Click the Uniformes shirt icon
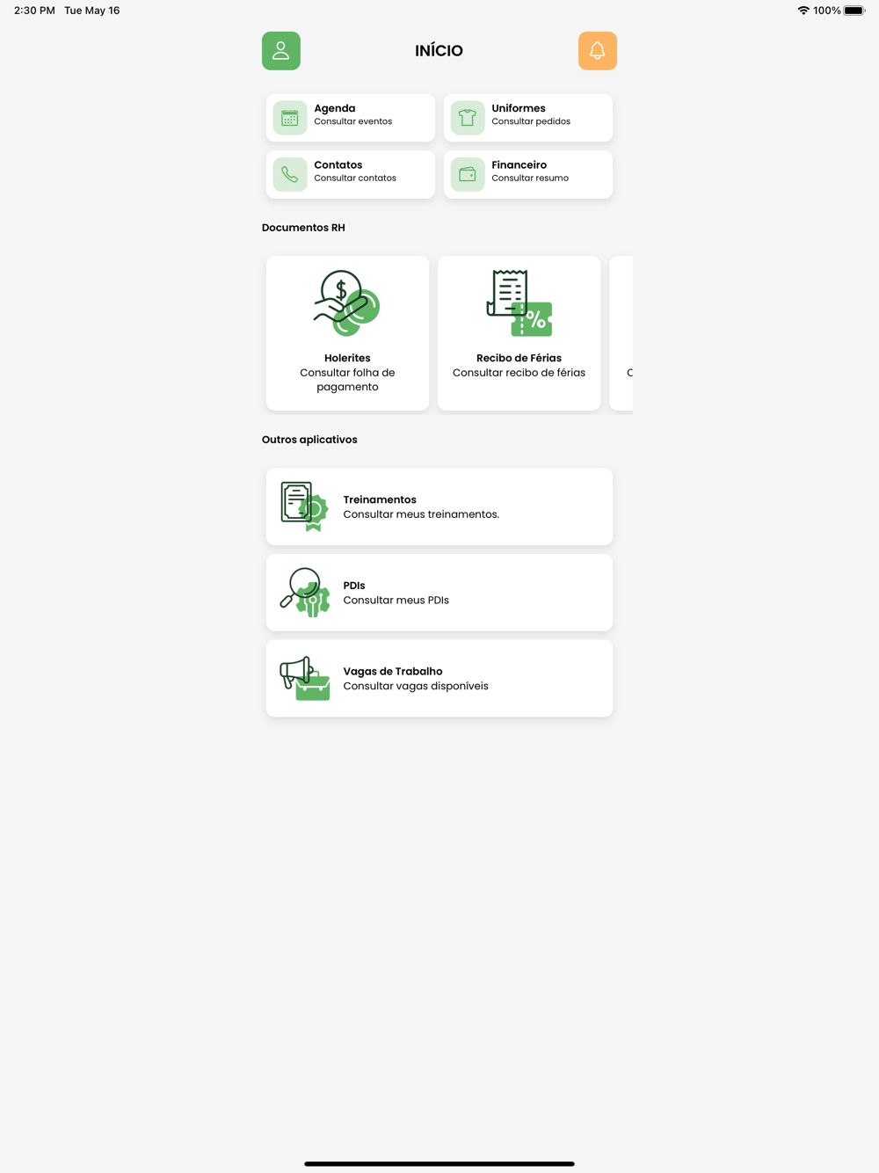The height and width of the screenshot is (1173, 879). tap(468, 118)
